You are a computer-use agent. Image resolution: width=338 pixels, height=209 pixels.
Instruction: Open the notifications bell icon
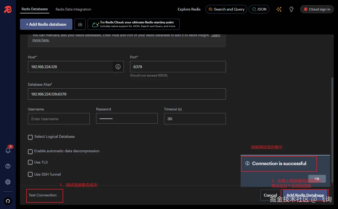point(8,150)
